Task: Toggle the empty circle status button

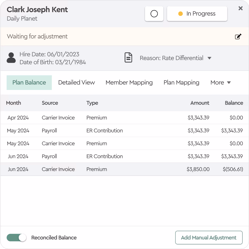Action: click(154, 14)
